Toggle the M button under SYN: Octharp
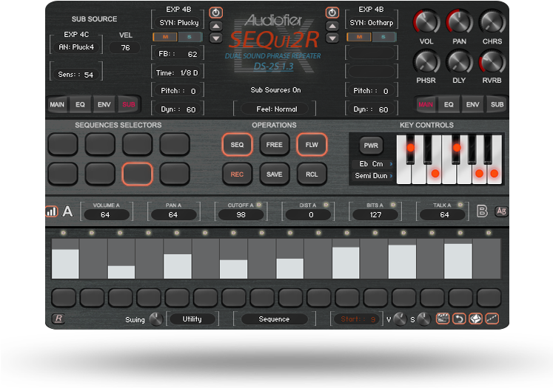553x388 pixels. click(x=359, y=37)
